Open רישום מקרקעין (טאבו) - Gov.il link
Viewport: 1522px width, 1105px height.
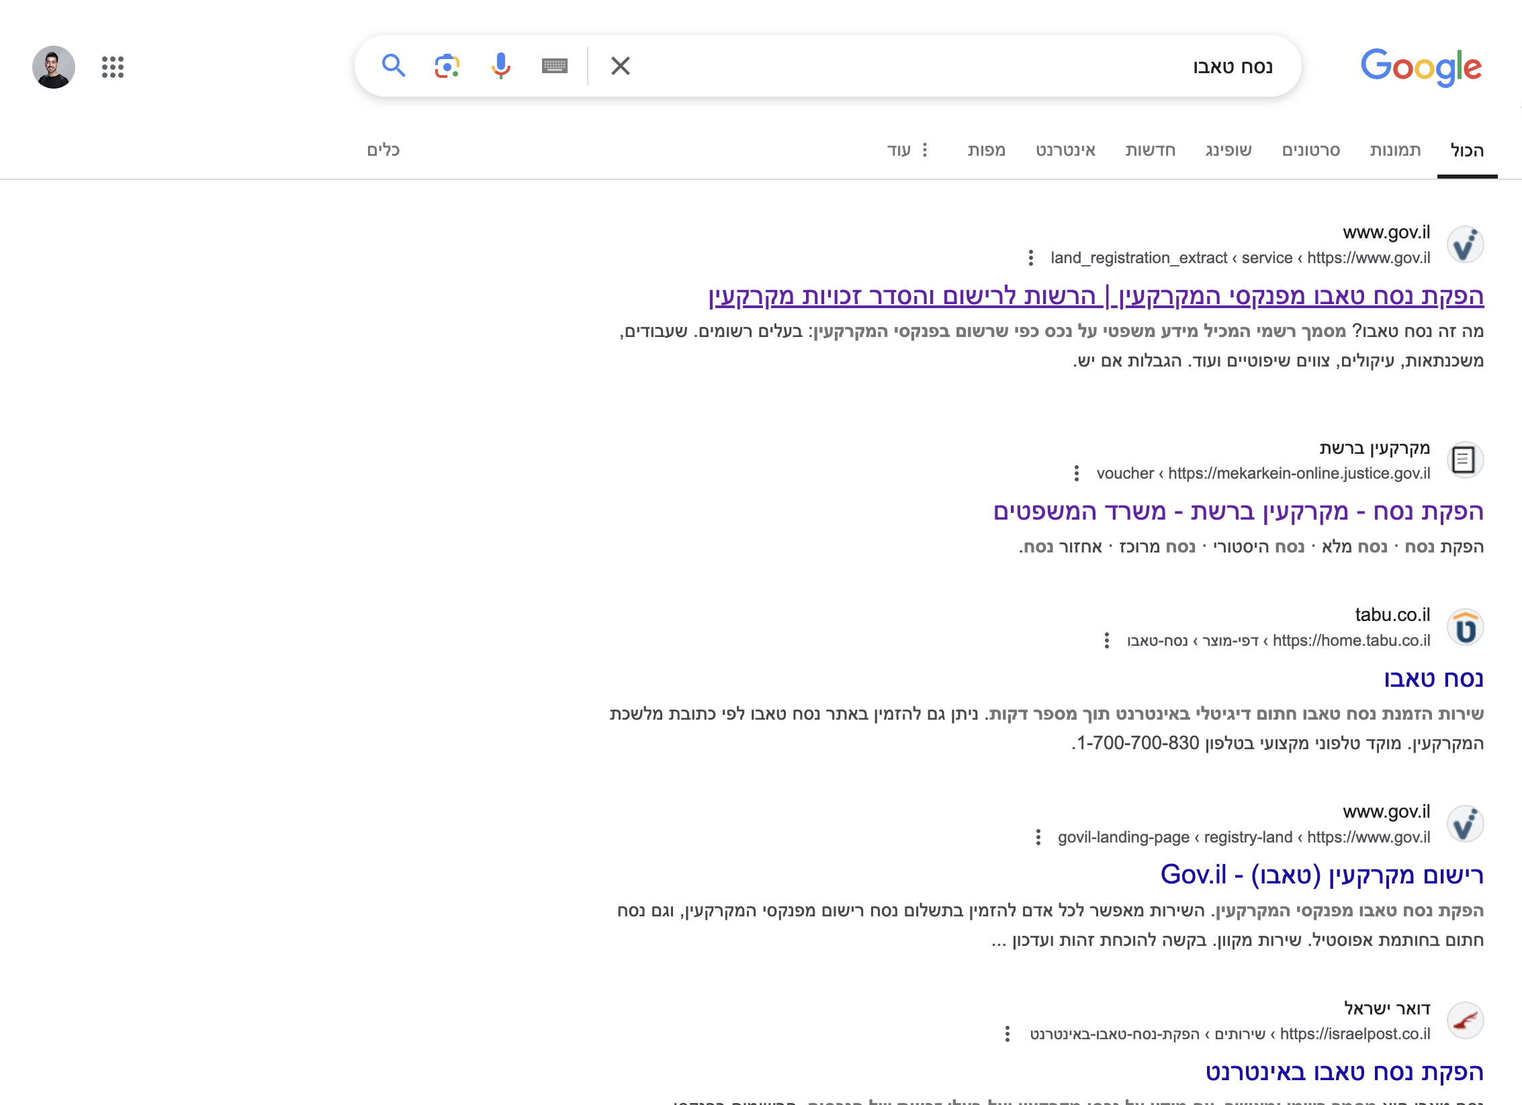[1323, 875]
